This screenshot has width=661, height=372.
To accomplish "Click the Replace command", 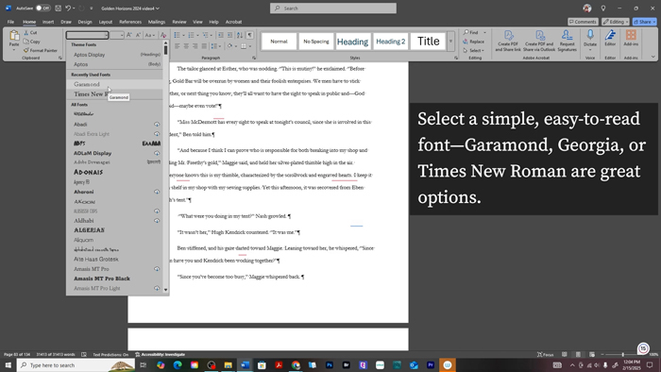I will click(473, 42).
